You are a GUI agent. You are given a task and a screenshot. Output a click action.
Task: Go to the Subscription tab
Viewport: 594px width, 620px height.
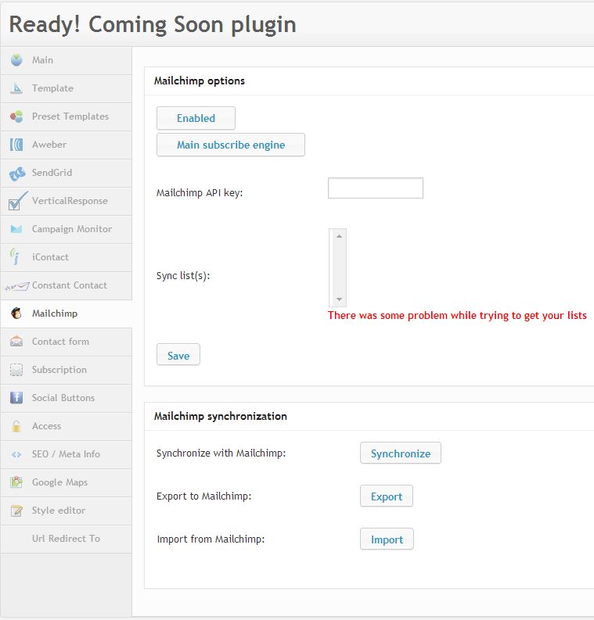point(66,370)
